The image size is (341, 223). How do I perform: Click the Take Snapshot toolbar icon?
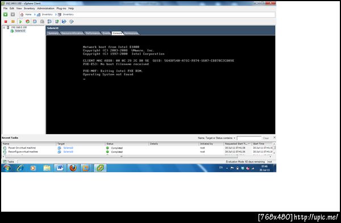click(x=35, y=22)
